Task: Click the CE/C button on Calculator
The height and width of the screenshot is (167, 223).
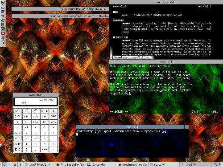Action: [x=44, y=111]
